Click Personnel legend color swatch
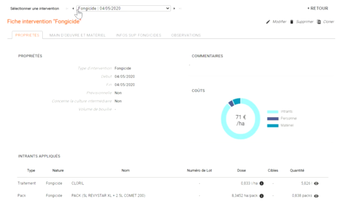The height and width of the screenshot is (201, 356). point(273,119)
